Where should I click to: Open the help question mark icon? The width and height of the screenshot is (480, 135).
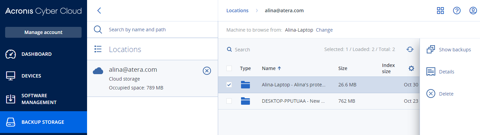tap(457, 11)
